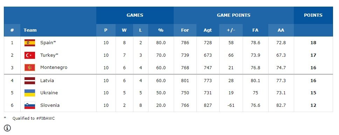Sort by the W wins column header

click(x=124, y=30)
